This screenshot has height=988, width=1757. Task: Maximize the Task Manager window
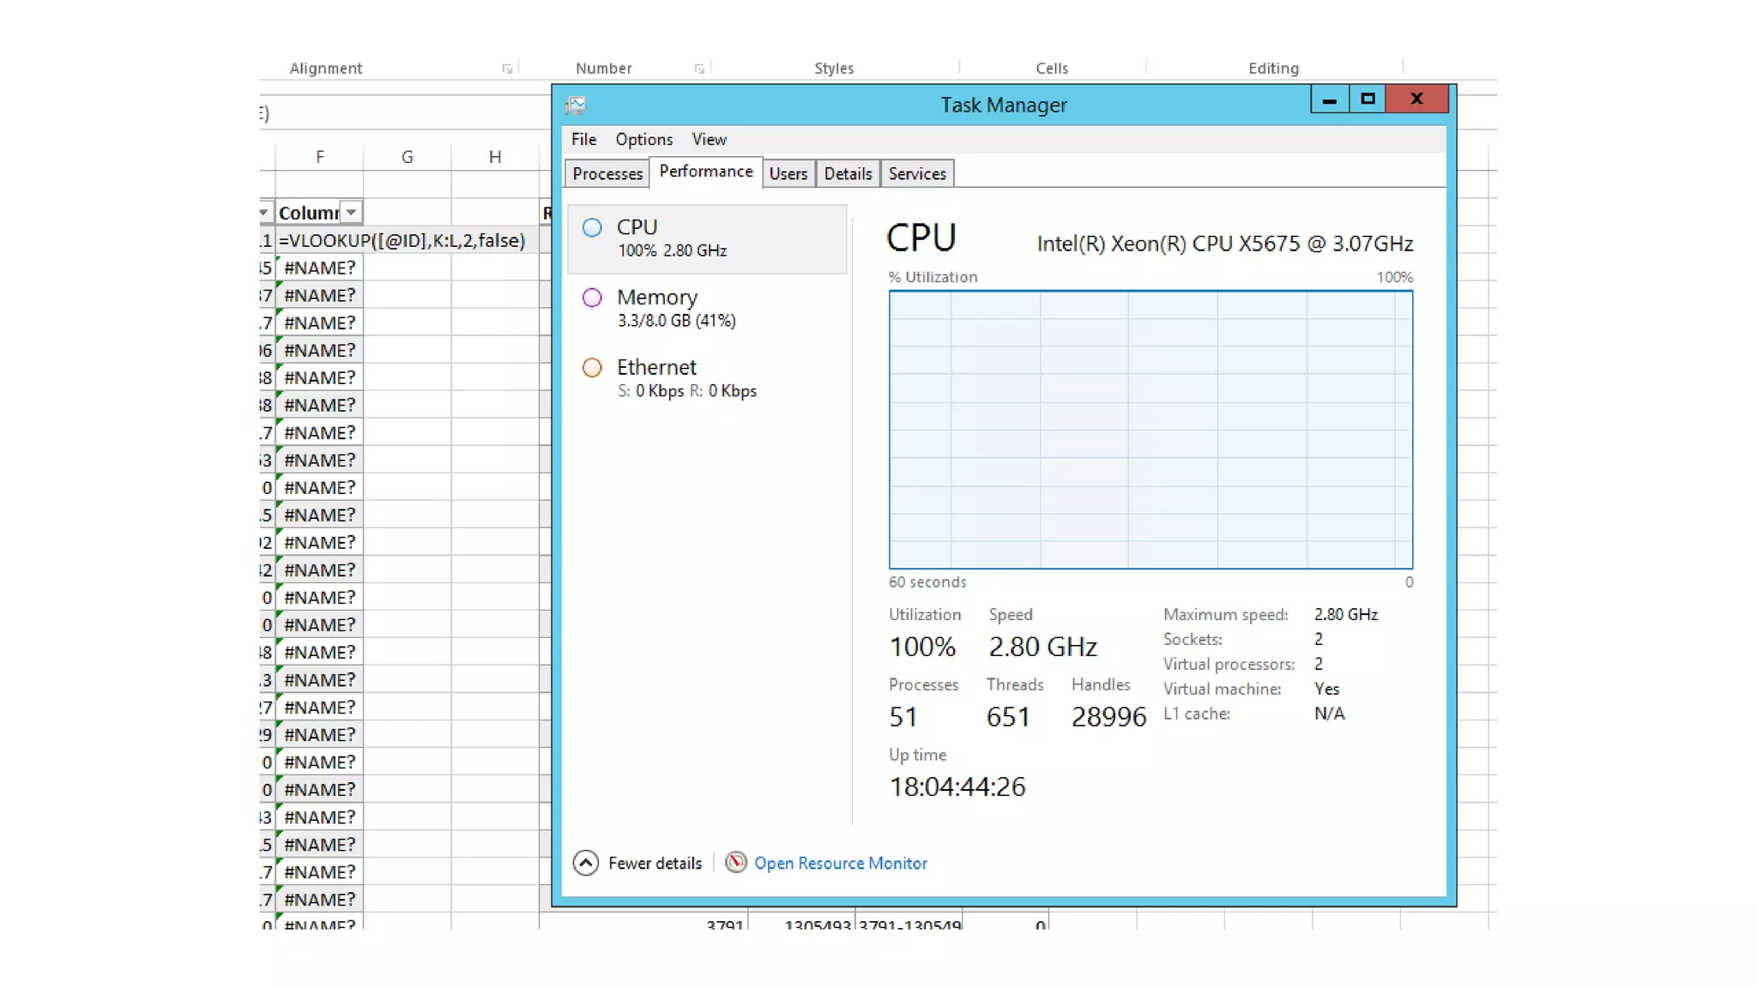[1368, 99]
